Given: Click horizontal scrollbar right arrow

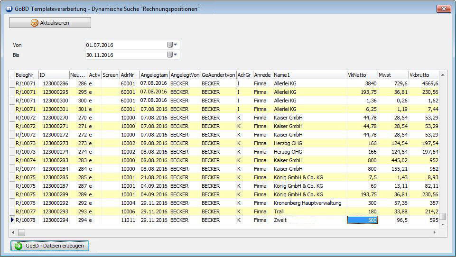Looking at the screenshot, I should 434,232.
